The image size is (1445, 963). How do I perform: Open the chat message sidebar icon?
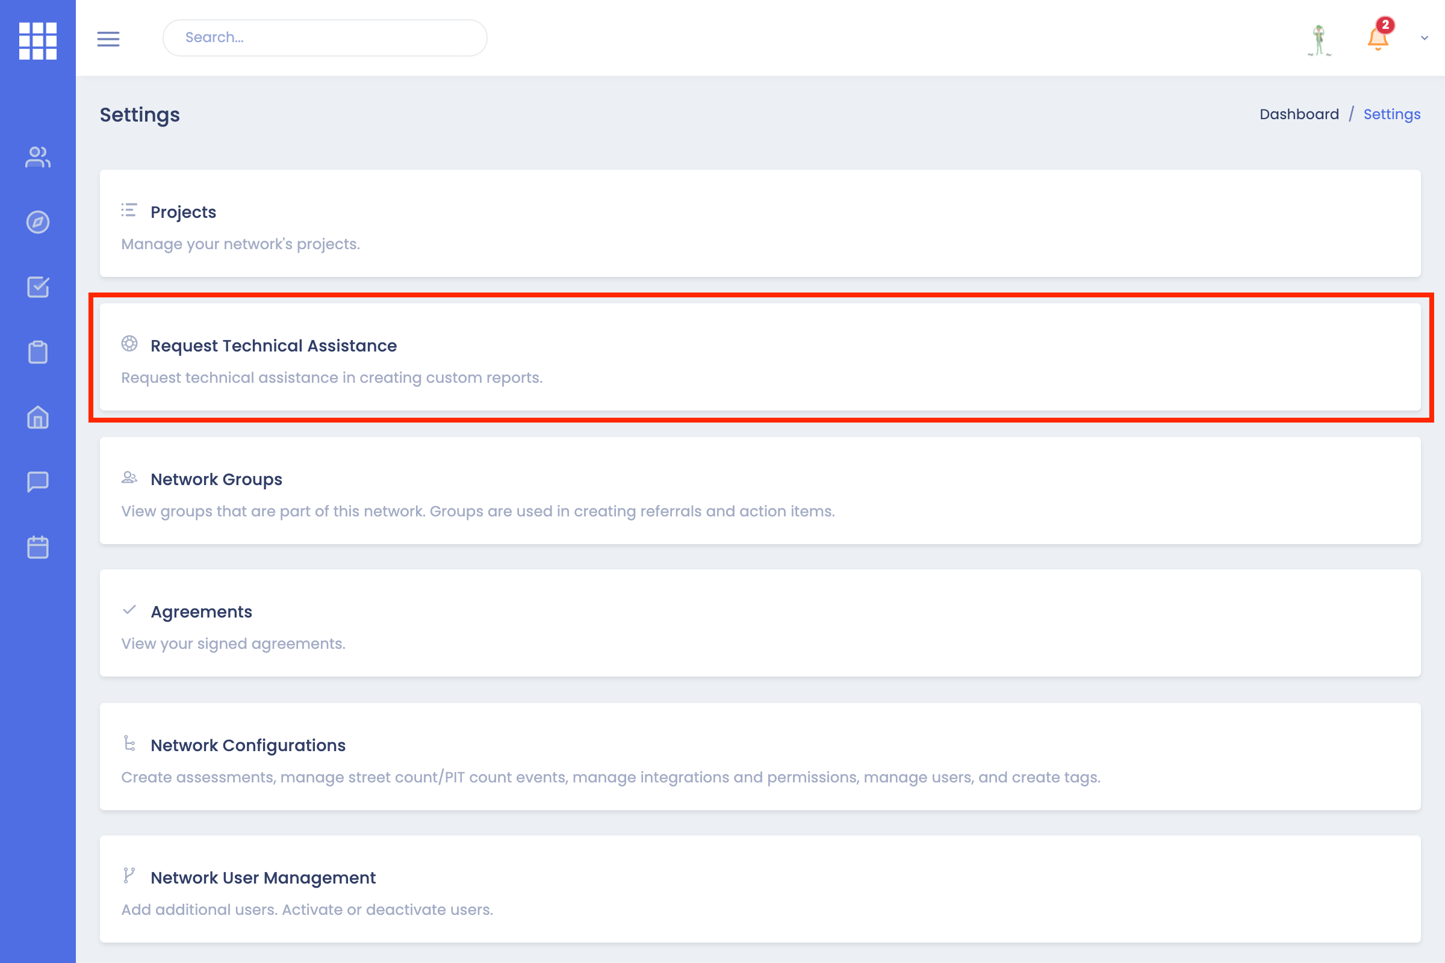coord(37,482)
